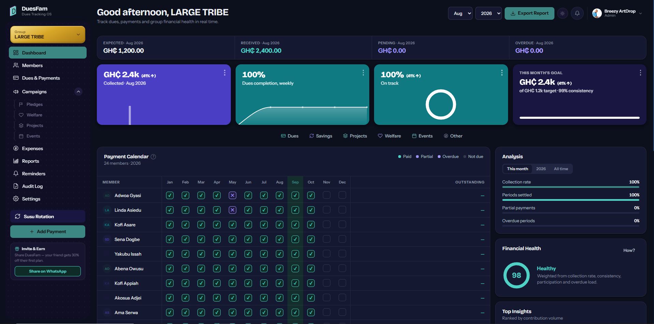Click Sena Dogbe's SD avatar

[107, 240]
